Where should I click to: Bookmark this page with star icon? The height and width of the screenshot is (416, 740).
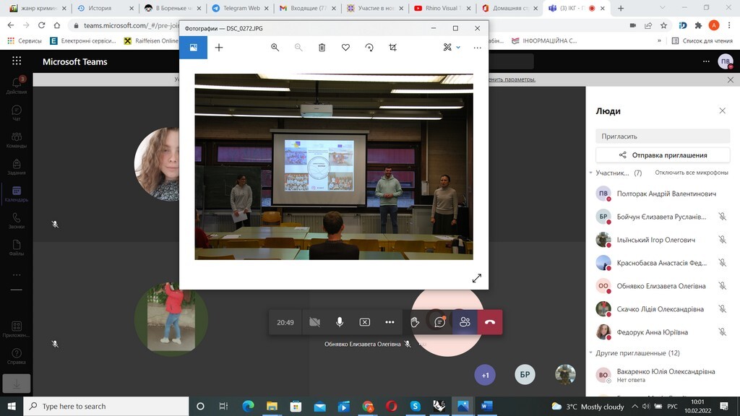coord(663,25)
